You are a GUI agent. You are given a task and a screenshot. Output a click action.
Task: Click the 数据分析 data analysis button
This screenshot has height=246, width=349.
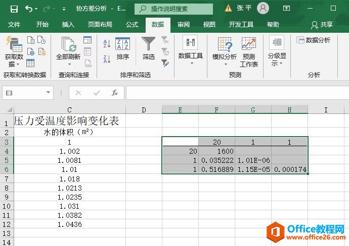point(314,40)
